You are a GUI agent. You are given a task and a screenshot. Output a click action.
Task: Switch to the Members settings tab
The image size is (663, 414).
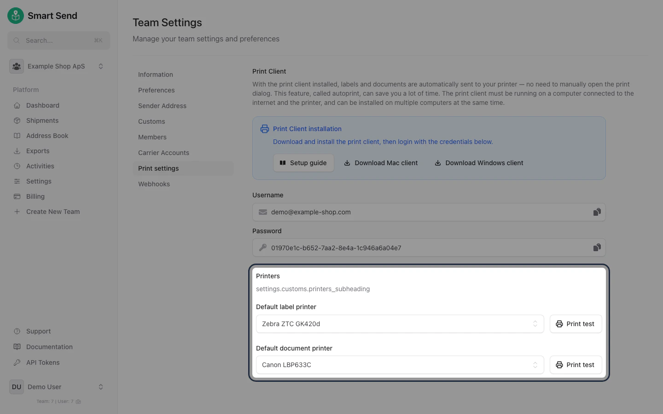pyautogui.click(x=152, y=137)
